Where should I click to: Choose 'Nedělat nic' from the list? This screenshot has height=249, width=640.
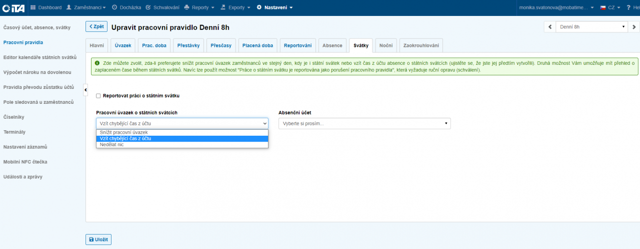(x=112, y=145)
